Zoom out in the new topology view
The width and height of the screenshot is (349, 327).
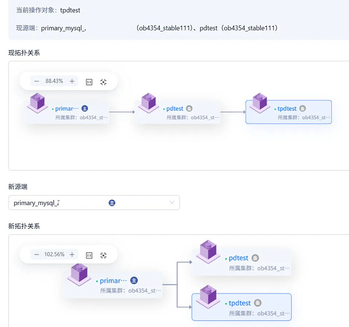tap(36, 255)
